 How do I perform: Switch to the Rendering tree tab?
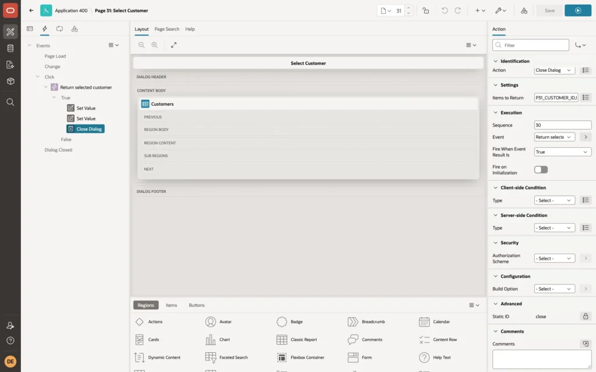(30, 29)
